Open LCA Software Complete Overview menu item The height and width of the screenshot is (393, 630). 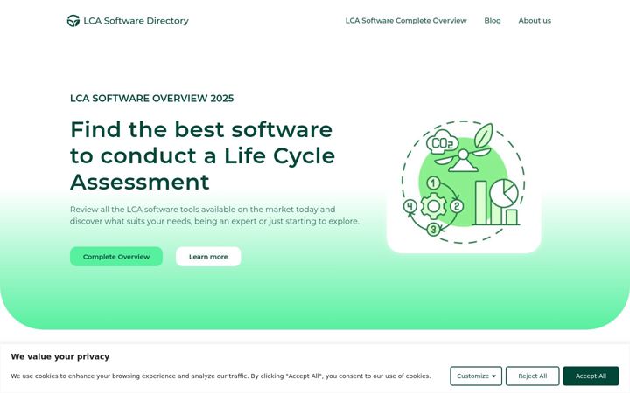coord(406,20)
